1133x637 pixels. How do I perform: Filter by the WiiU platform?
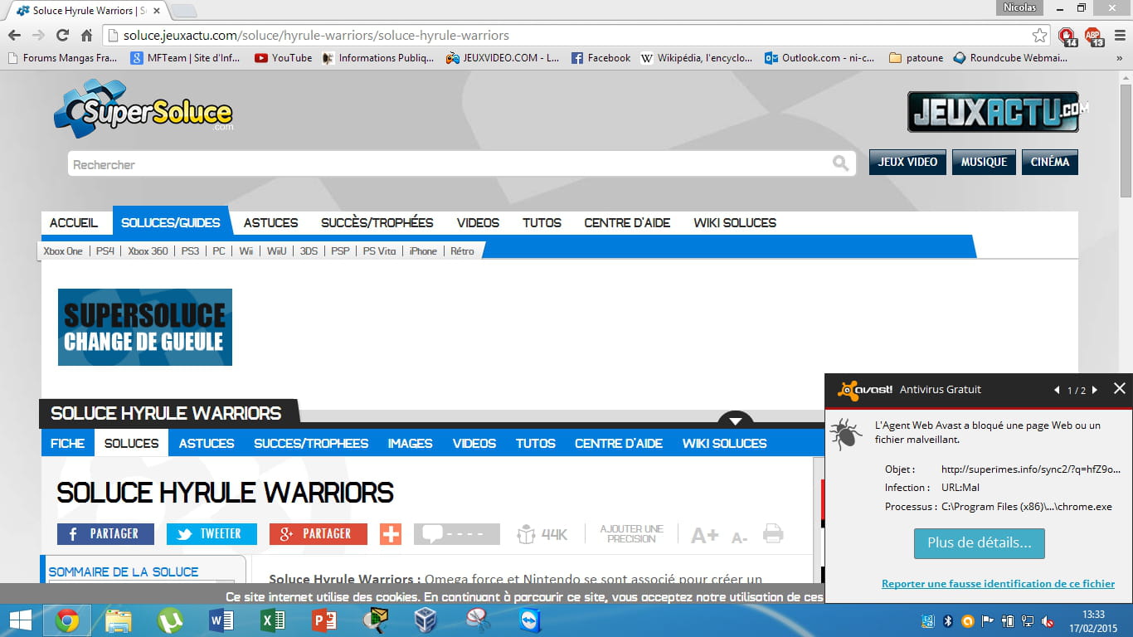click(x=277, y=250)
